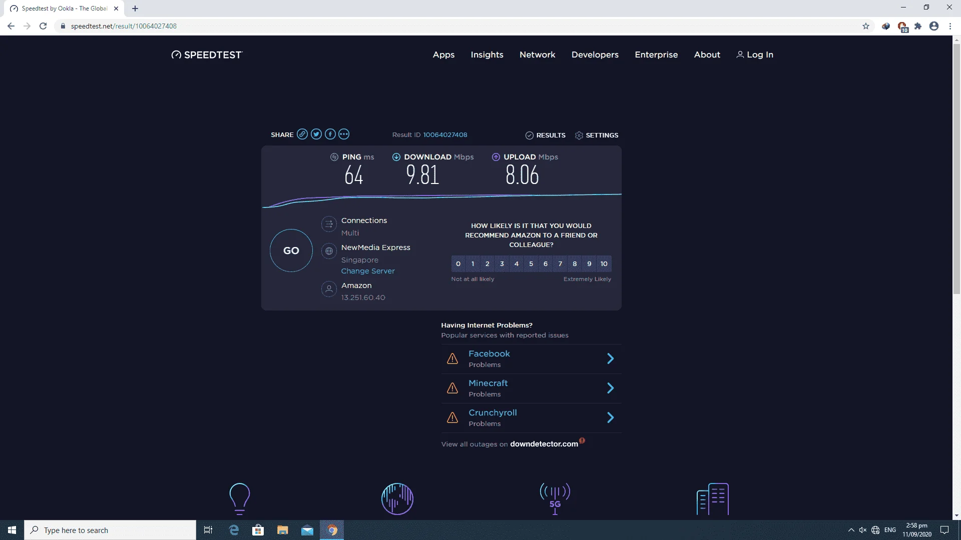Screen dimensions: 961x540
Task: Rate recommendation as 1
Action: (472, 264)
